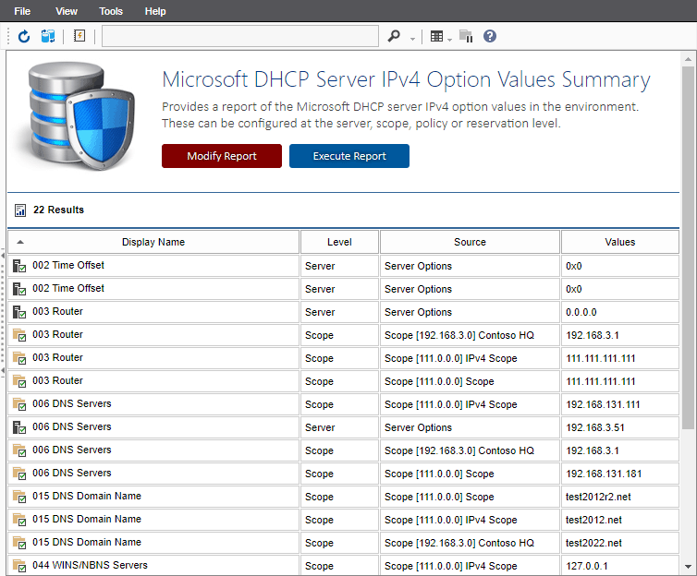This screenshot has width=697, height=576.
Task: Click the vertical scrollbar thumb
Action: pyautogui.click(x=688, y=247)
